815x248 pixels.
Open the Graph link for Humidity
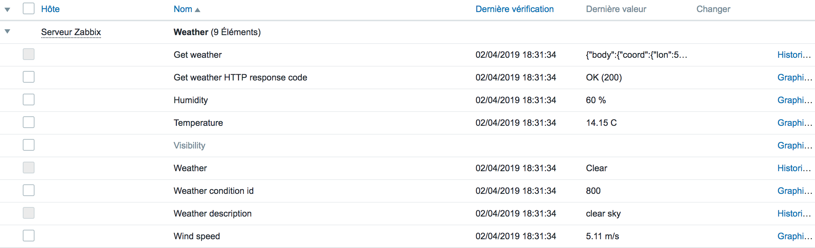tap(794, 100)
